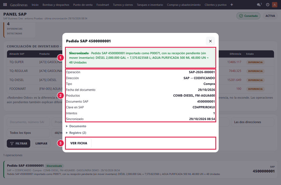Click the difference value 15281.649
281x185 pixels.
tap(234, 80)
